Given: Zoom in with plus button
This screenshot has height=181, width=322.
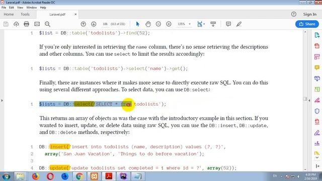Looking at the screenshot, I should pos(169,24).
